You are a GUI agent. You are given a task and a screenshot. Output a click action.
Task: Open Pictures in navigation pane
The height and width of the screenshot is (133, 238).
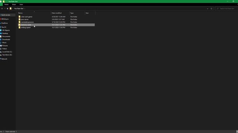[x=5, y=46]
